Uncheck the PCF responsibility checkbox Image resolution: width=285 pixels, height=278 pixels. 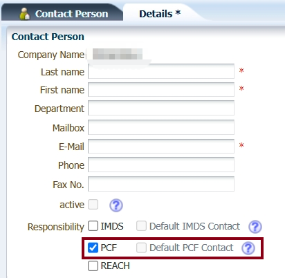pyautogui.click(x=93, y=248)
